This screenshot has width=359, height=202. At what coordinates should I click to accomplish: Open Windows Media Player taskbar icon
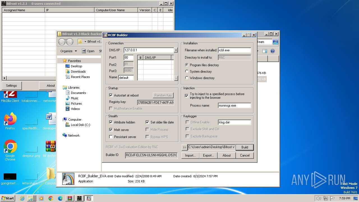tap(41, 198)
